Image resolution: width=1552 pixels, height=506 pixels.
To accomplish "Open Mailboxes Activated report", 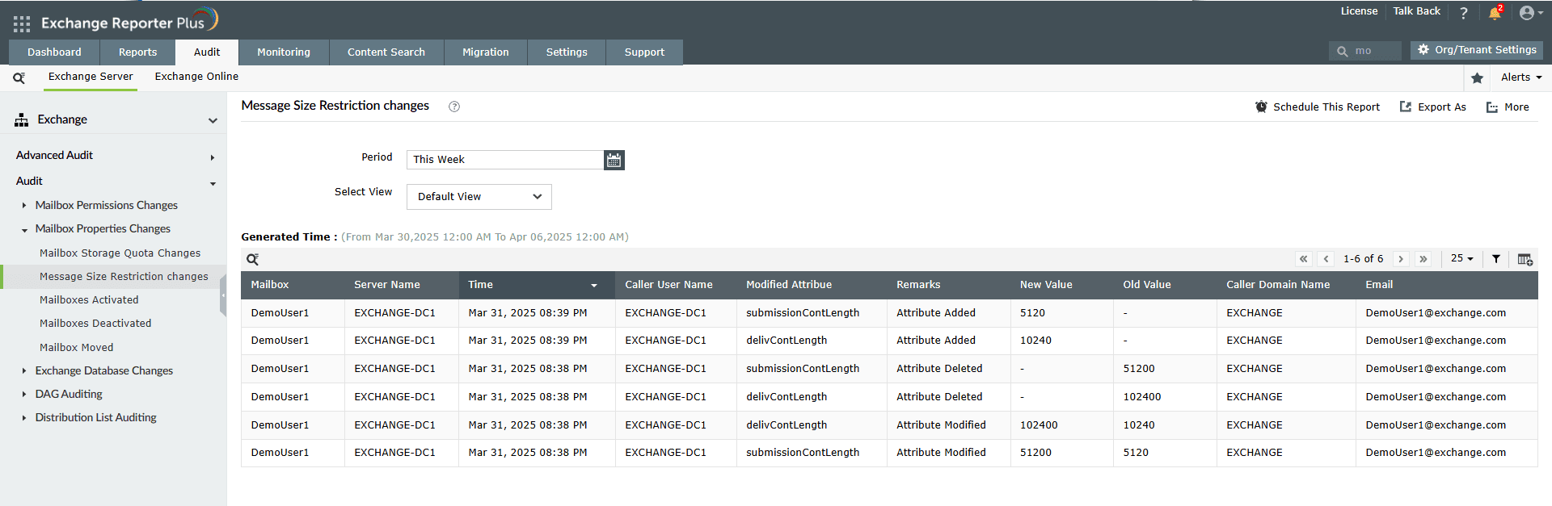I will coord(89,300).
